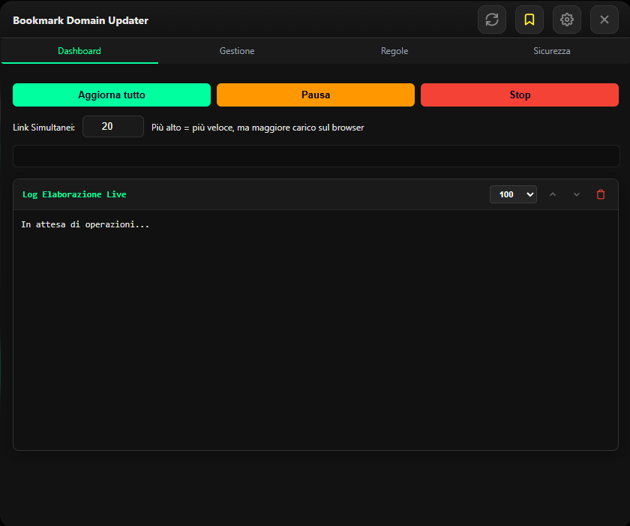630x526 pixels.
Task: Click the X icon in the title bar
Action: [604, 20]
